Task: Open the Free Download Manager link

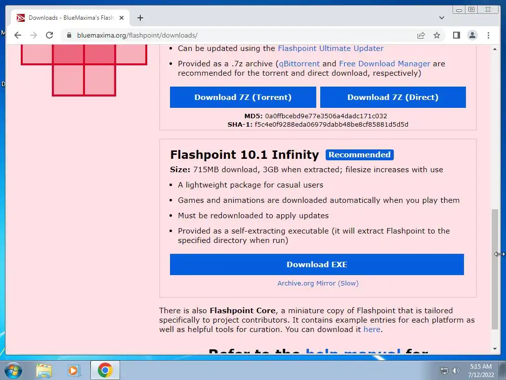Action: [384, 64]
